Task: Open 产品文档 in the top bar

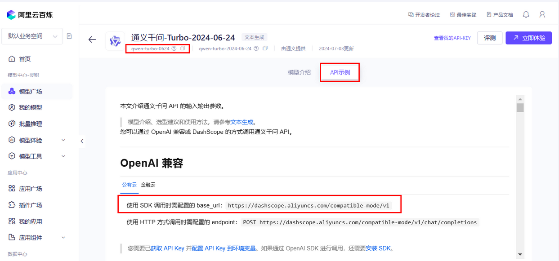Action: [x=500, y=15]
